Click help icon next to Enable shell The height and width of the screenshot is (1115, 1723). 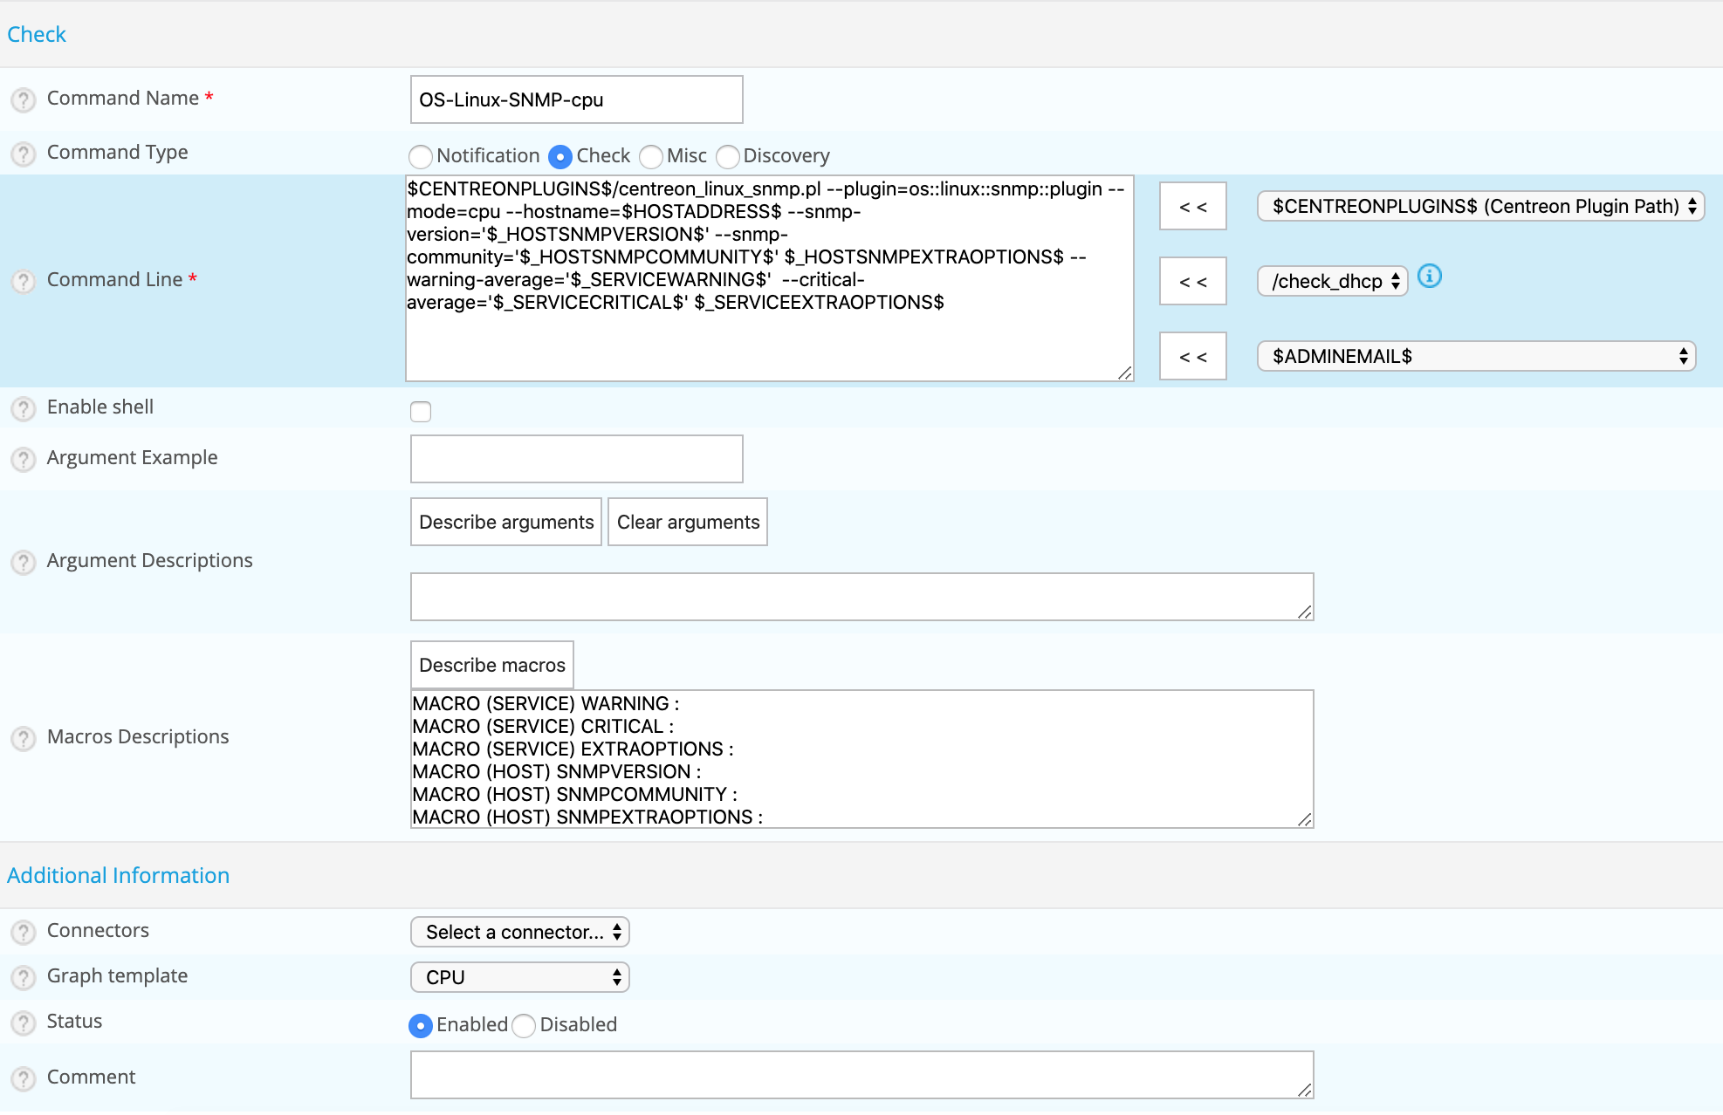tap(24, 408)
